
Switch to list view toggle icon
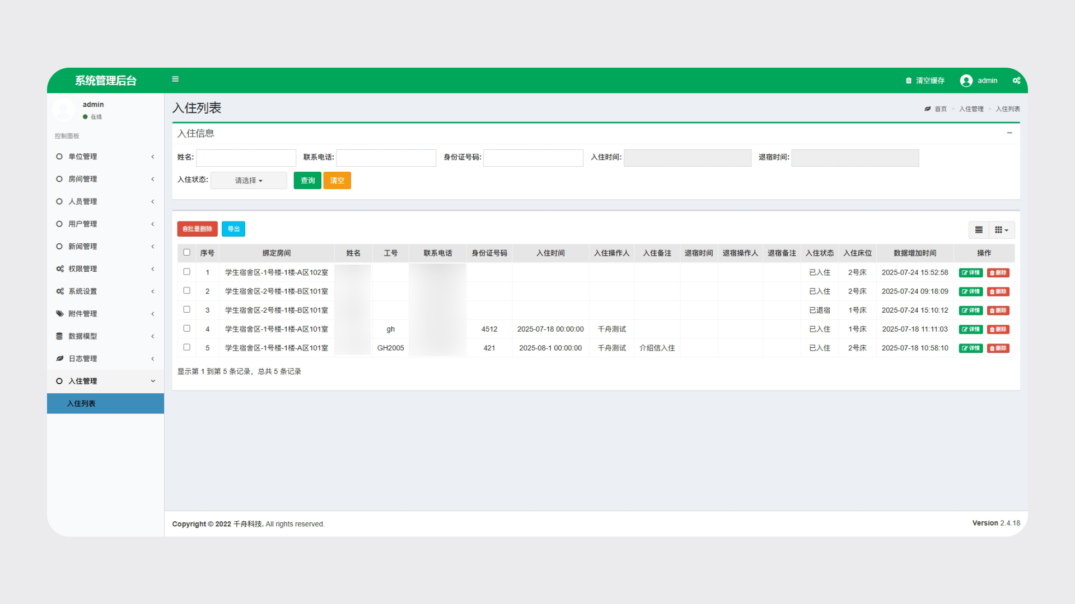click(979, 230)
